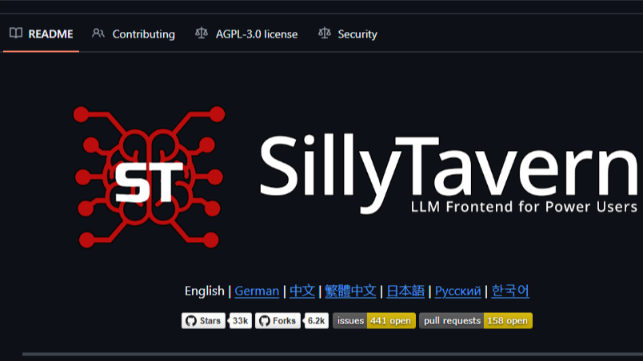Image resolution: width=643 pixels, height=361 pixels.
Task: Click the 'English' language text
Action: tap(205, 291)
